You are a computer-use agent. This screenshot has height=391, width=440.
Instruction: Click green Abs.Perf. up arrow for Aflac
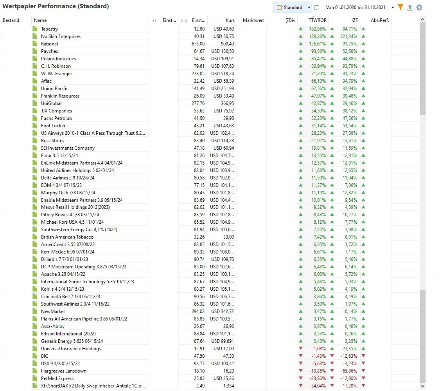click(x=363, y=81)
